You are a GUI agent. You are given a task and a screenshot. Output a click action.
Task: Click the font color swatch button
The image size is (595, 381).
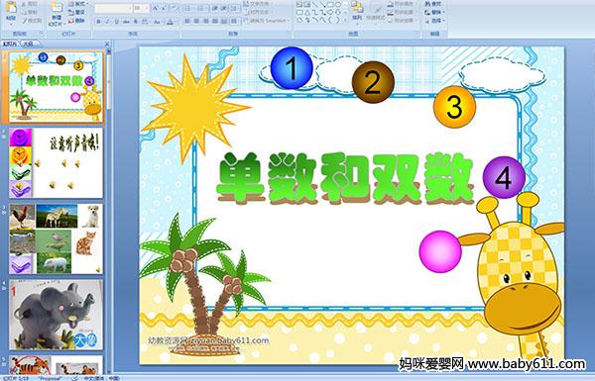click(x=170, y=22)
